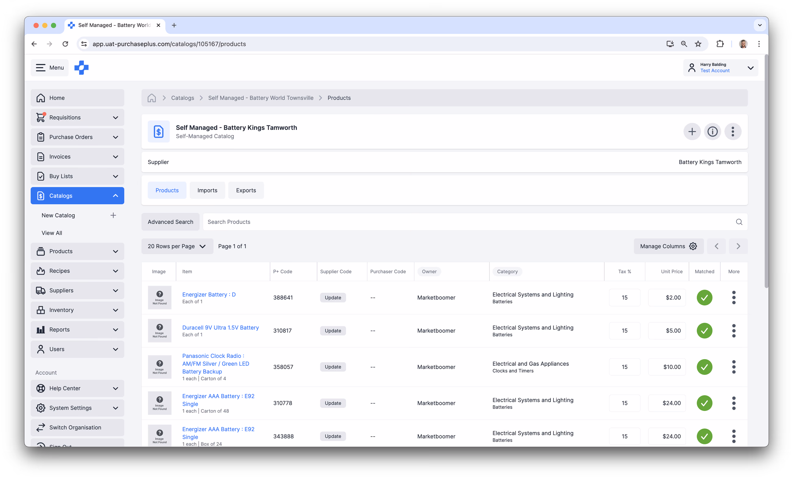Click Update supplier code for 388641

tap(333, 298)
